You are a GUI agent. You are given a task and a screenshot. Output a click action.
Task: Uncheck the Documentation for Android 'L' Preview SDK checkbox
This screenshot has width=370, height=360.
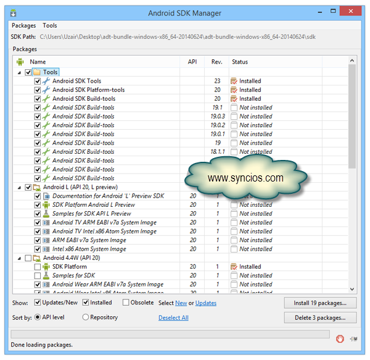click(x=37, y=196)
